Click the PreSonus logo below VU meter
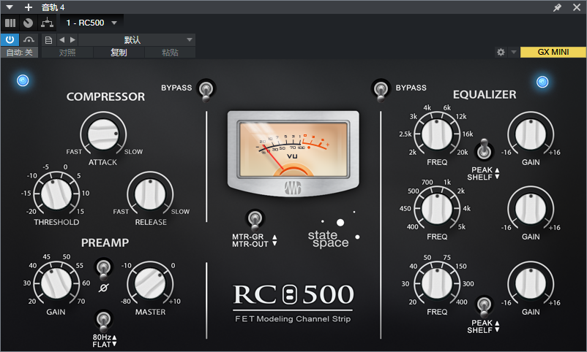The image size is (587, 352). click(293, 188)
